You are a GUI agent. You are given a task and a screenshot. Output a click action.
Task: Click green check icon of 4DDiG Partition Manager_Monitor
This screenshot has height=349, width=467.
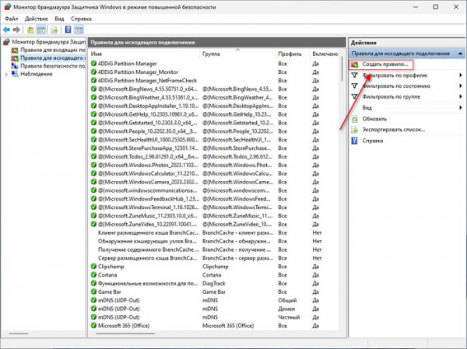[93, 72]
